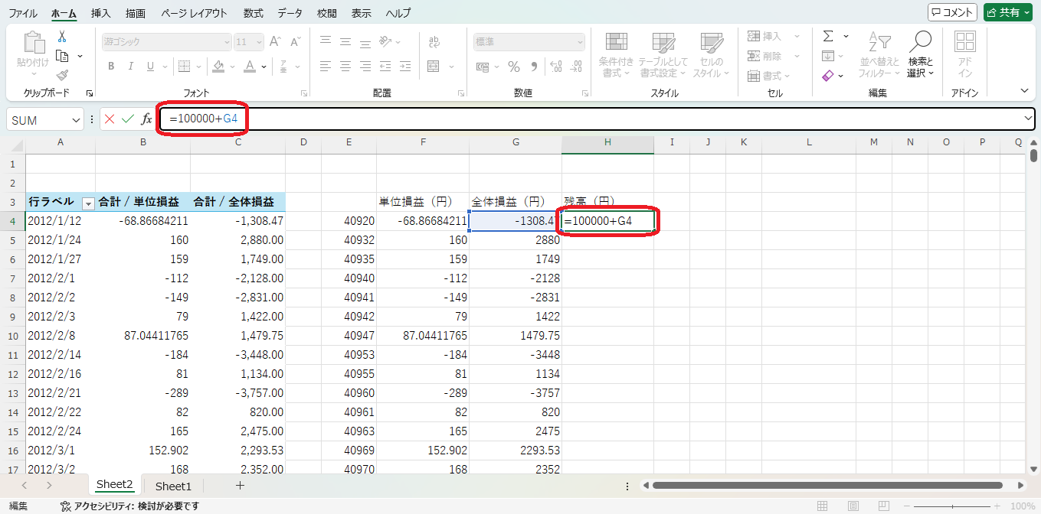
Task: Click Decrease decimal icon
Action: tap(575, 67)
